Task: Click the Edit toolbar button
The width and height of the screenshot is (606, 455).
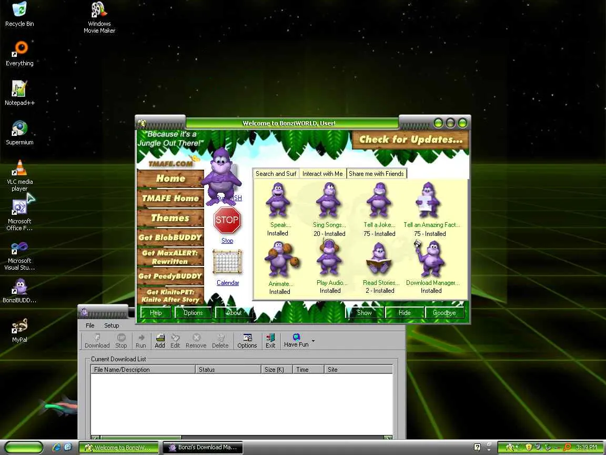Action: coord(176,341)
